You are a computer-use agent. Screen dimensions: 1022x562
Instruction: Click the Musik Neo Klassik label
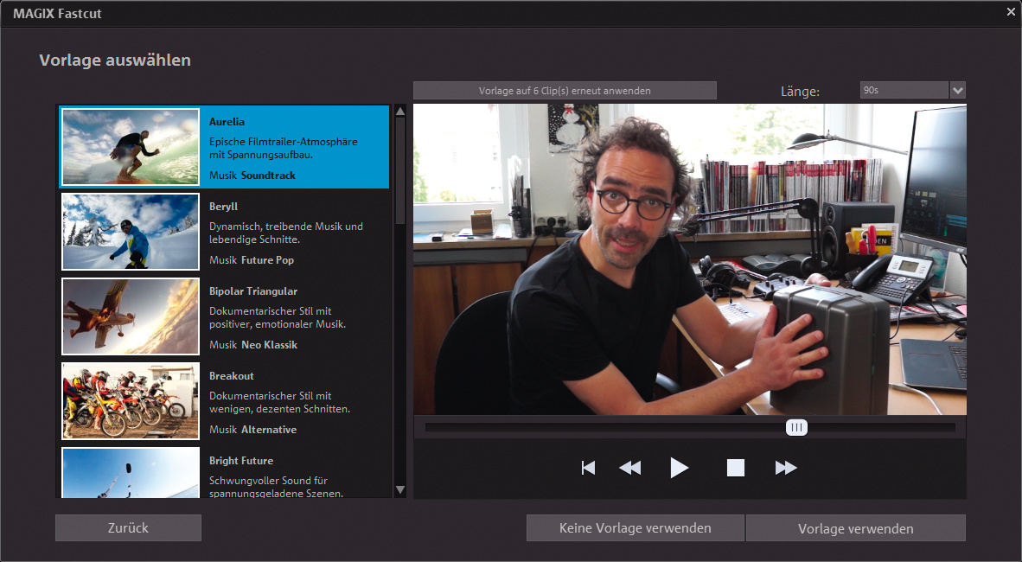[252, 345]
